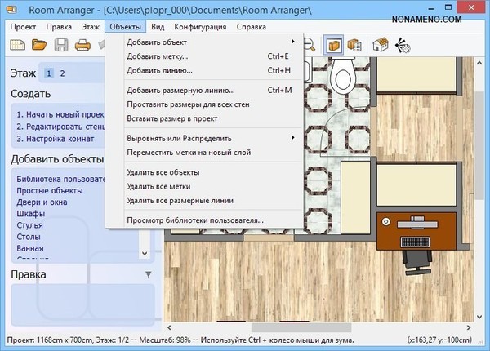Click the 3D house view icon
Image resolution: width=490 pixels, height=351 pixels.
click(x=380, y=46)
